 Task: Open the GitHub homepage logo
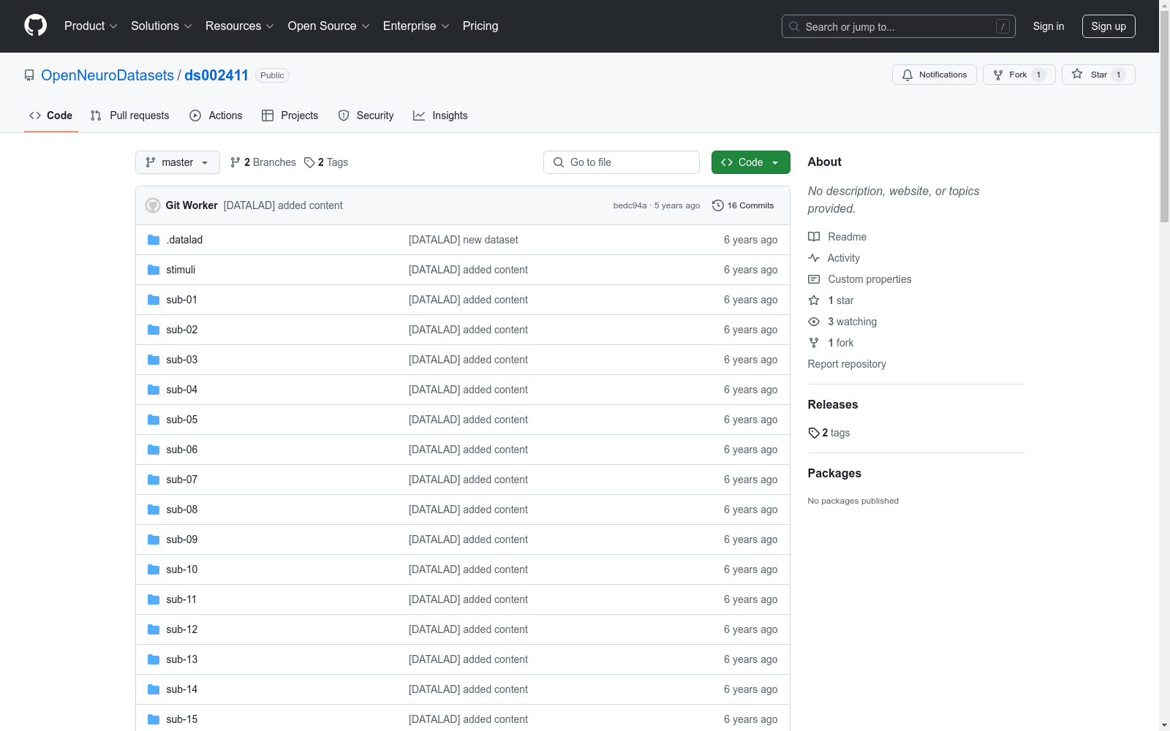(x=35, y=26)
